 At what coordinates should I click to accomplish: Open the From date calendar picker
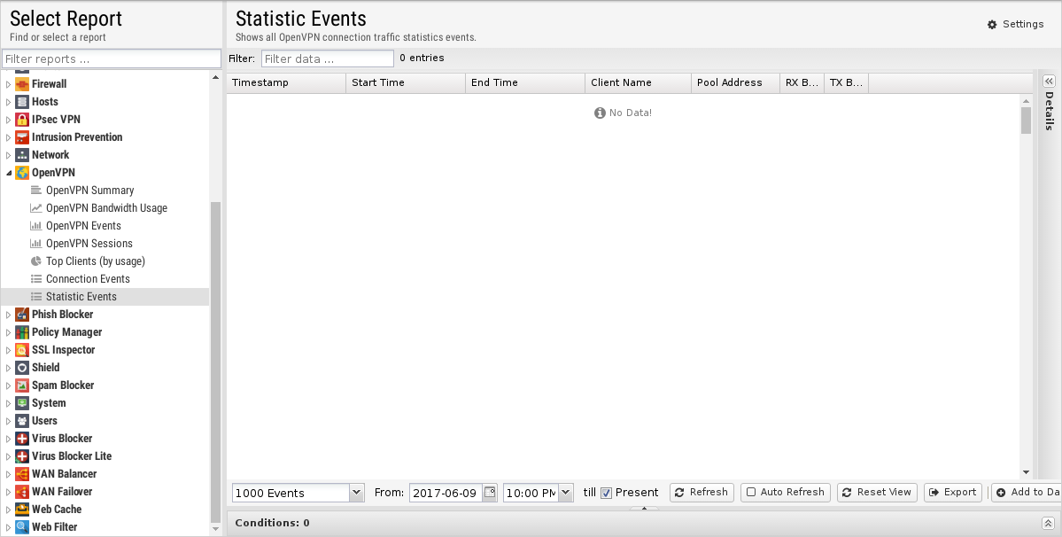[490, 493]
